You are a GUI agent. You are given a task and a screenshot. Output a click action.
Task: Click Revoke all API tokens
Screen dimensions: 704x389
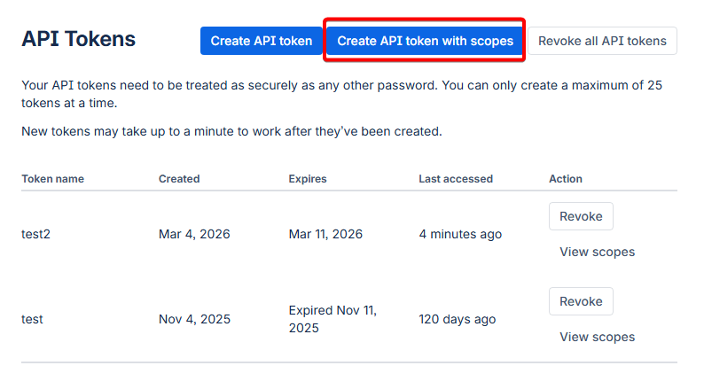pyautogui.click(x=602, y=41)
